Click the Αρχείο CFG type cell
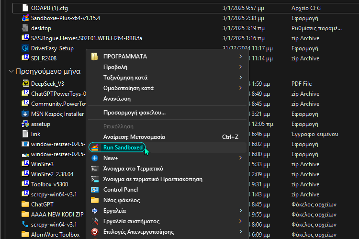The width and height of the screenshot is (359, 239). pyautogui.click(x=306, y=8)
